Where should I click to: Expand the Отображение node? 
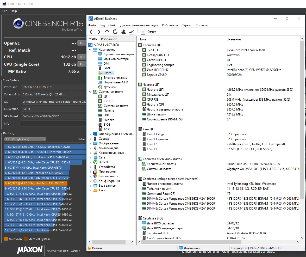pos(90,144)
